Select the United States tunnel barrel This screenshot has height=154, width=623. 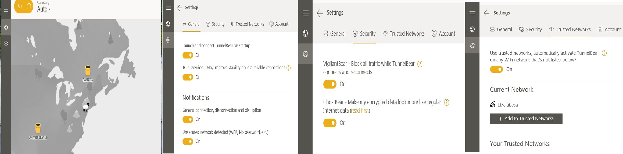[38, 128]
